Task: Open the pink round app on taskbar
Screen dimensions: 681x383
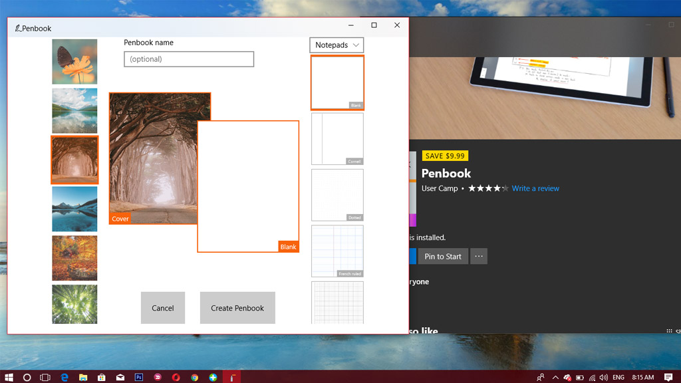Action: click(x=158, y=378)
